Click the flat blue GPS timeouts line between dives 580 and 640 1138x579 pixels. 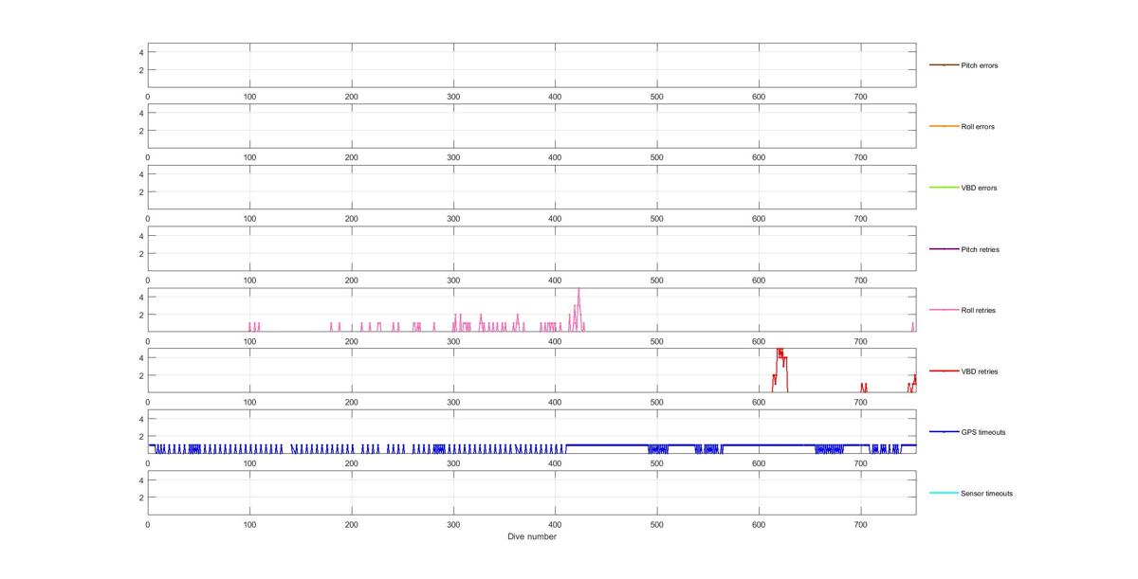[769, 444]
